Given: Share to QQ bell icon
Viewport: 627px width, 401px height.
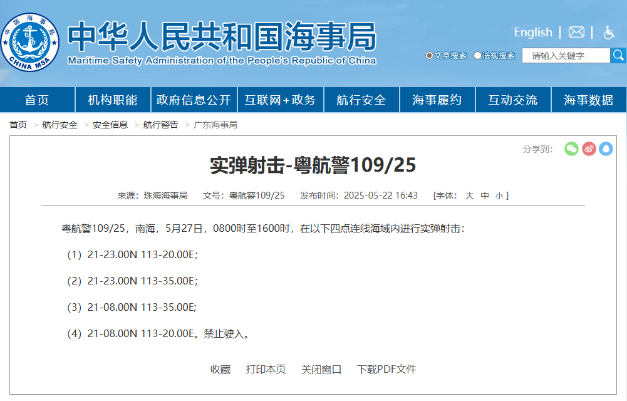Looking at the screenshot, I should [606, 148].
